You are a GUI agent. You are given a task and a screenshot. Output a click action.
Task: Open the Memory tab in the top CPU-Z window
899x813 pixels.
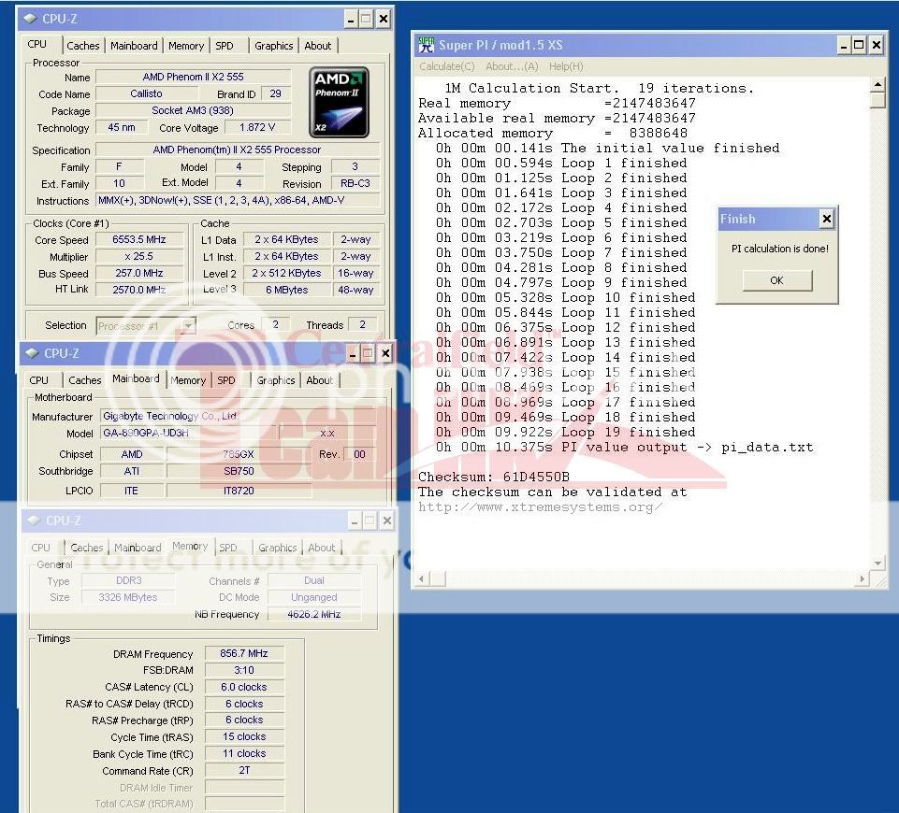pos(186,46)
